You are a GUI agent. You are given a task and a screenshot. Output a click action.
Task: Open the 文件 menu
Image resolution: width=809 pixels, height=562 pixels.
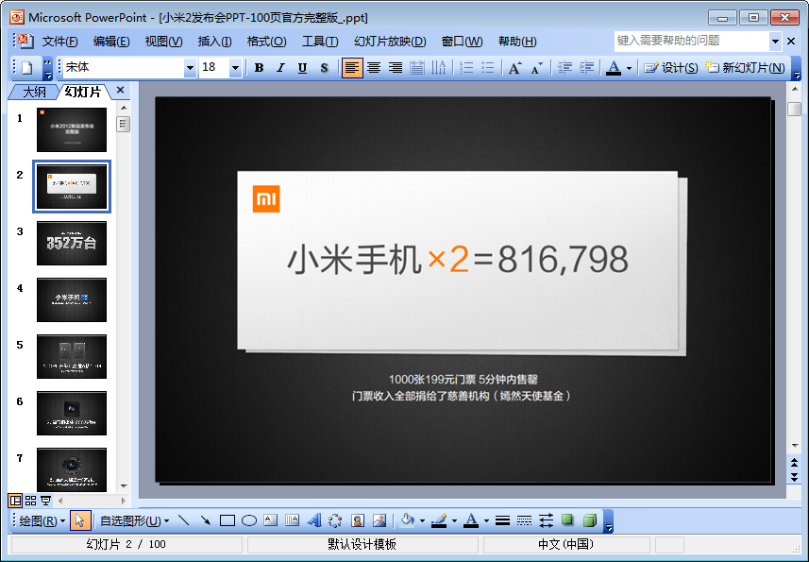click(x=59, y=42)
